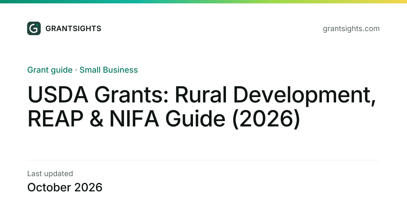The image size is (407, 213).
Task: Click the Grantsights G logo icon
Action: 34,28
